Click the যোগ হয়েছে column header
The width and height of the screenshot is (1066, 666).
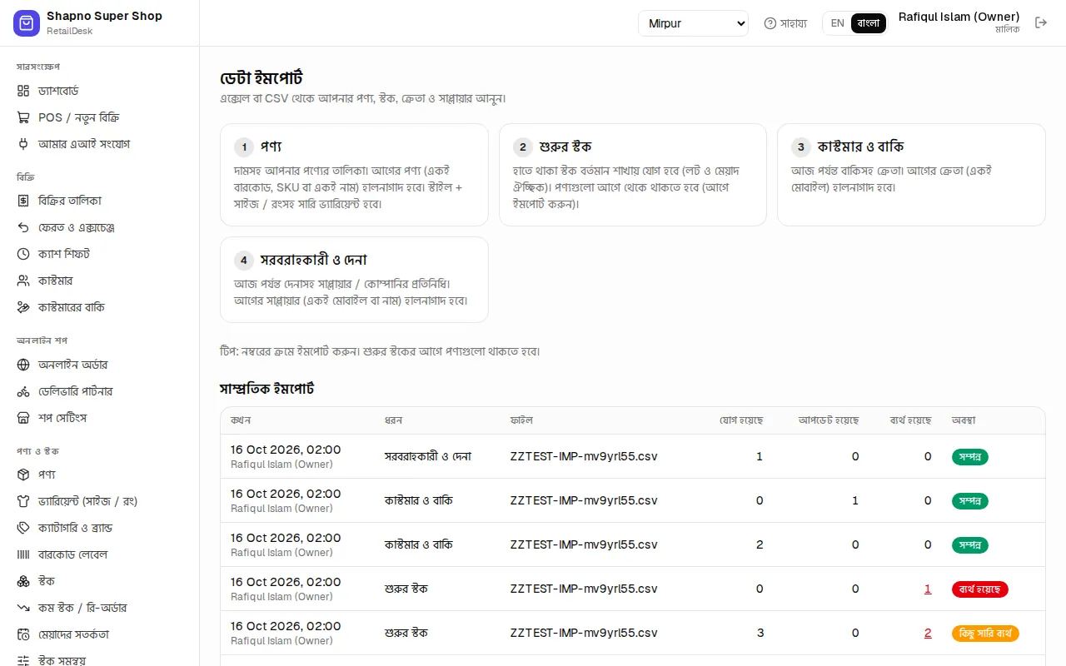tap(741, 420)
